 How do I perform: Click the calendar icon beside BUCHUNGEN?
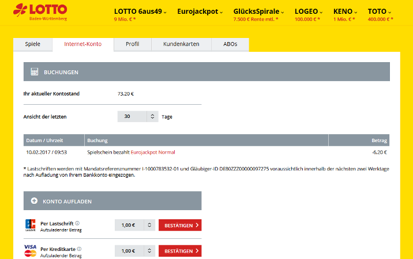point(34,72)
